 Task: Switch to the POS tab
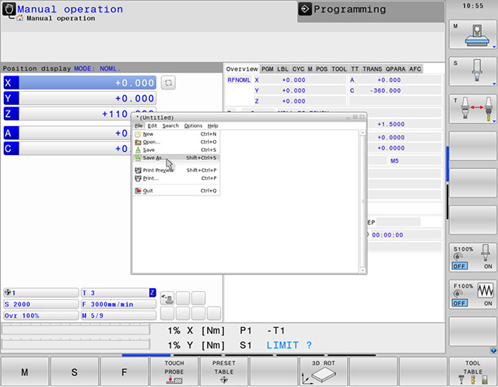(x=321, y=69)
